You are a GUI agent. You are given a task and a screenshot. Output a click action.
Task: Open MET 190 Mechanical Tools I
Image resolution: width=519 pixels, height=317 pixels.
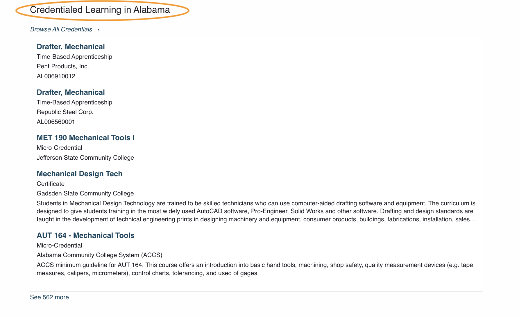85,138
